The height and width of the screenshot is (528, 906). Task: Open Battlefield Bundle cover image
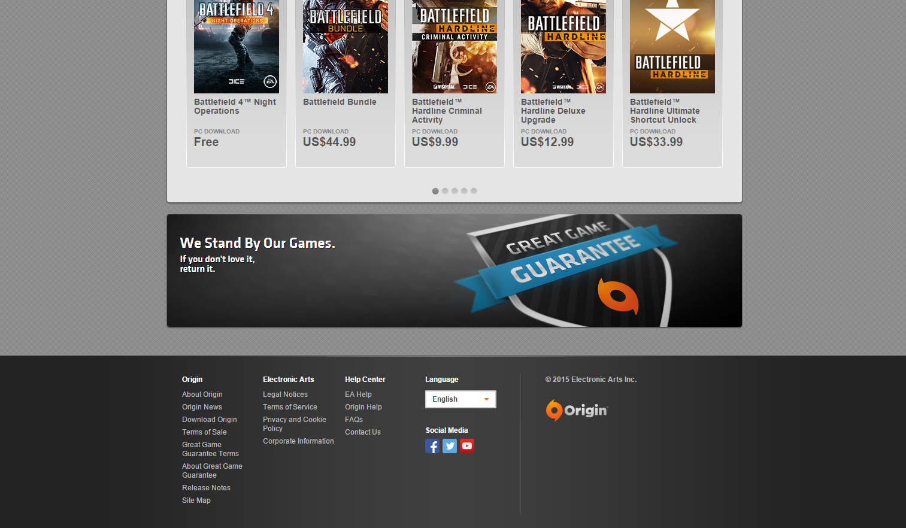point(346,47)
